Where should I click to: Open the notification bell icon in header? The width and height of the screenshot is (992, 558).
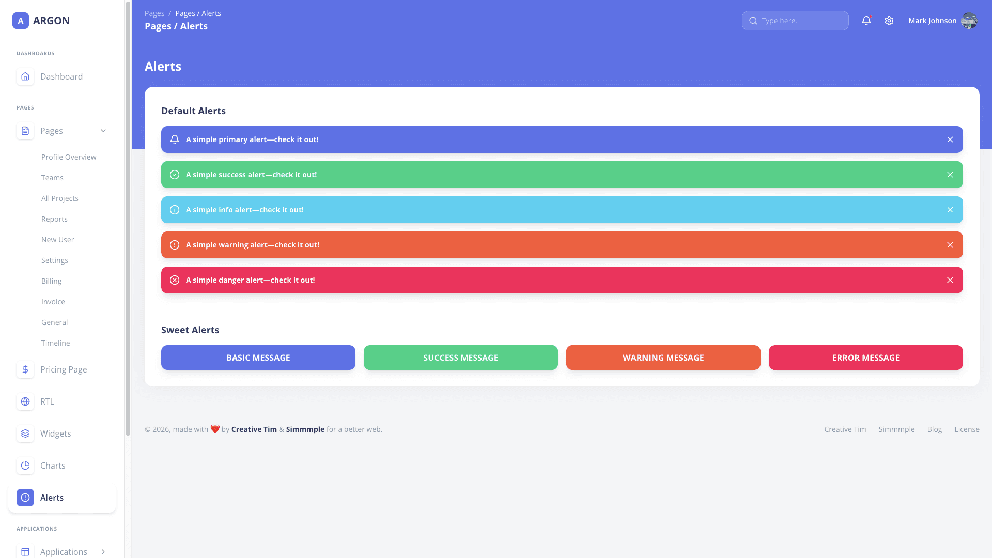(x=866, y=21)
